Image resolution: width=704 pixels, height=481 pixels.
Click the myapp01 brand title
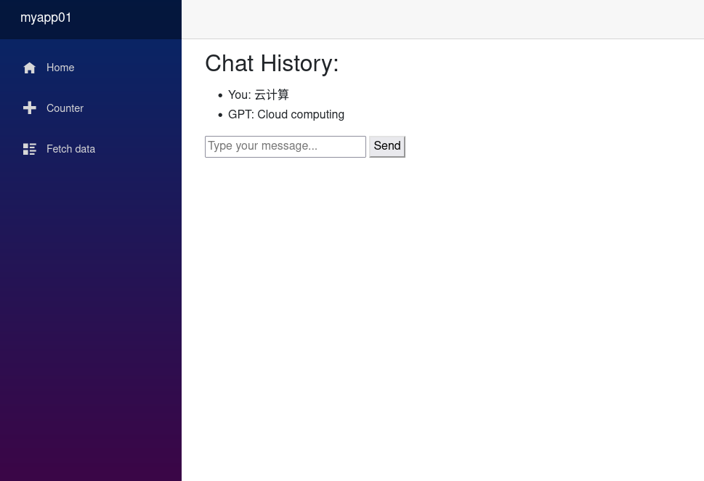click(46, 18)
